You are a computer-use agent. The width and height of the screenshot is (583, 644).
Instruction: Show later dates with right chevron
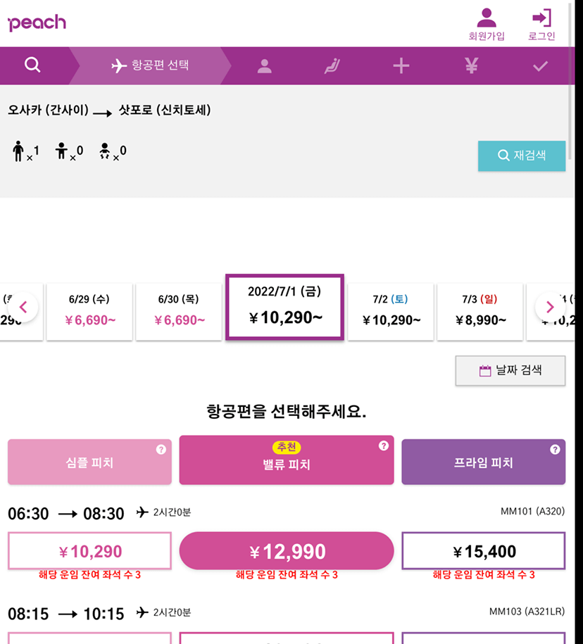point(550,307)
